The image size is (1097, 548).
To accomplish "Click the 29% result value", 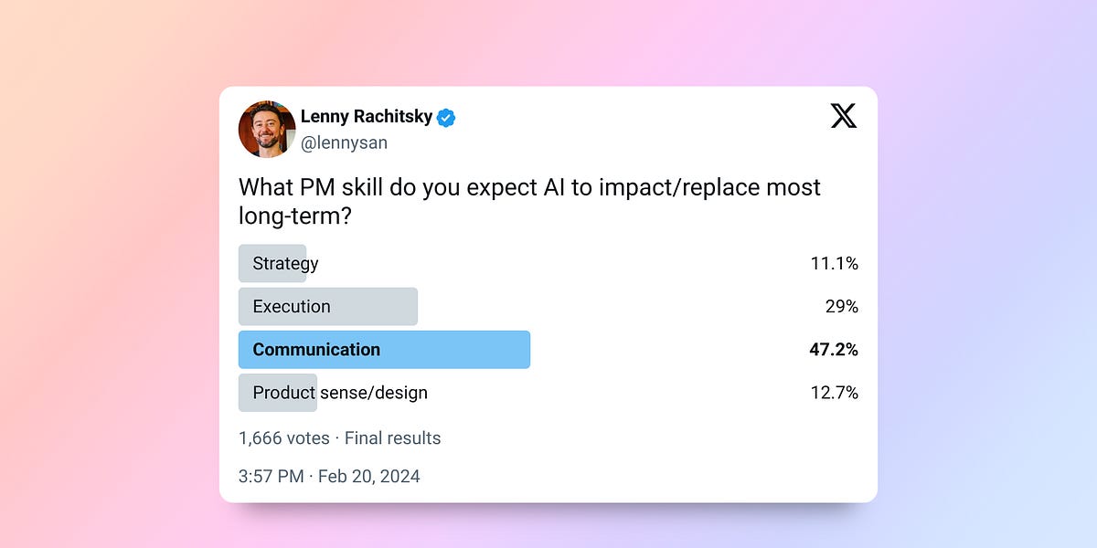I will tap(841, 307).
